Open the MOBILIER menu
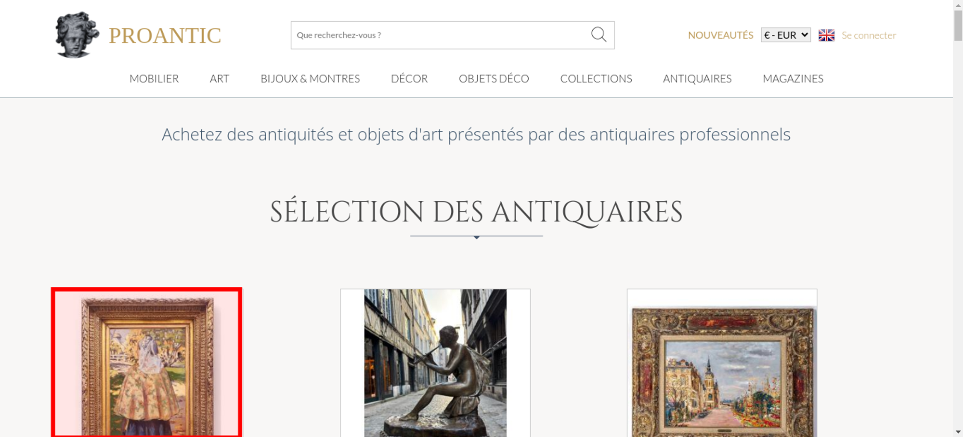963x437 pixels. pos(154,78)
